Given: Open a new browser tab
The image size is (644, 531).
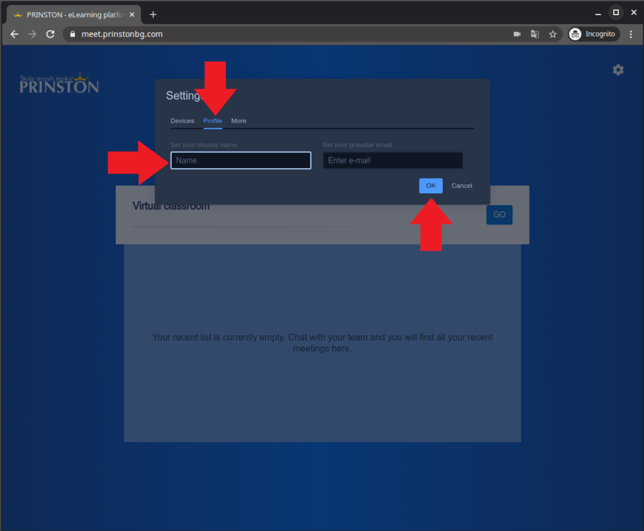Looking at the screenshot, I should tap(153, 15).
